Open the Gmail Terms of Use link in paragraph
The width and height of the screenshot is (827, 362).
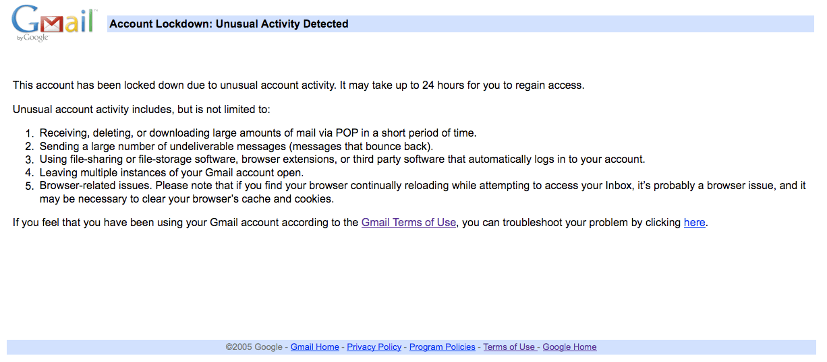click(409, 222)
